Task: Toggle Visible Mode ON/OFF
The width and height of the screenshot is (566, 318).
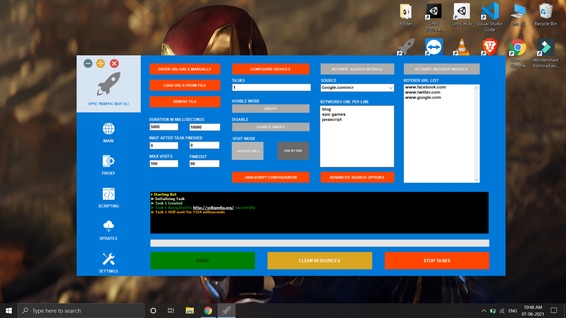Action: [270, 109]
